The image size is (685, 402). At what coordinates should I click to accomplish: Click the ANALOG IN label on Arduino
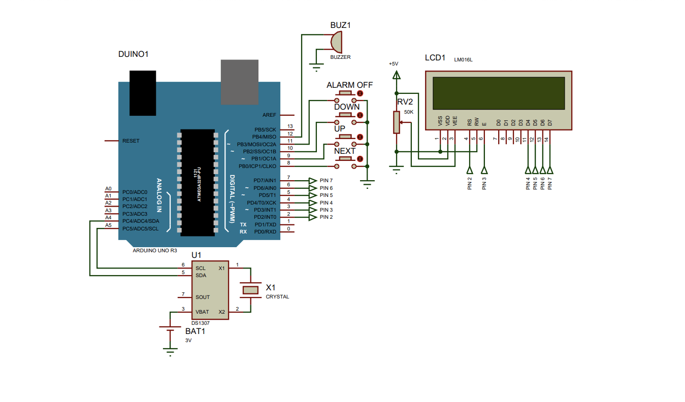coord(159,195)
